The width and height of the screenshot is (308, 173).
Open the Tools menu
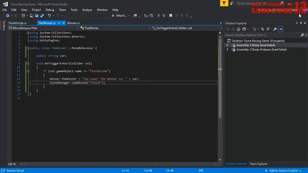click(74, 10)
